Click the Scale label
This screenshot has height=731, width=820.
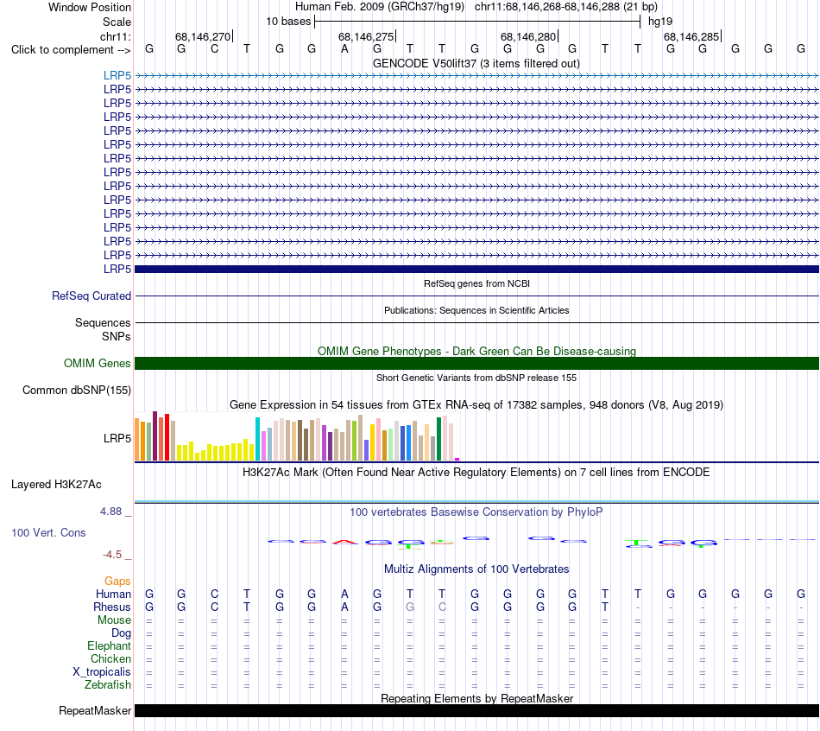tap(117, 22)
